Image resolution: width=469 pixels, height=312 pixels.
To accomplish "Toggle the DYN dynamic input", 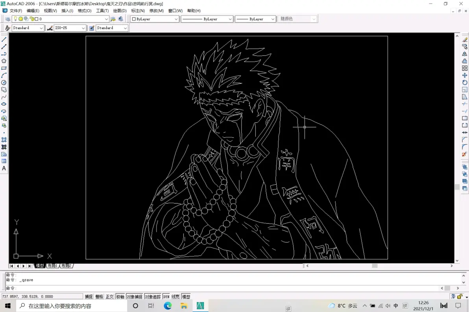I will 166,296.
